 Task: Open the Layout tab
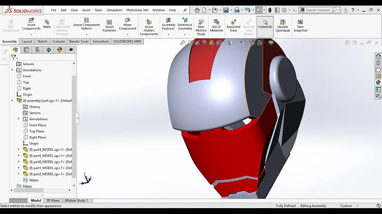pyautogui.click(x=27, y=41)
